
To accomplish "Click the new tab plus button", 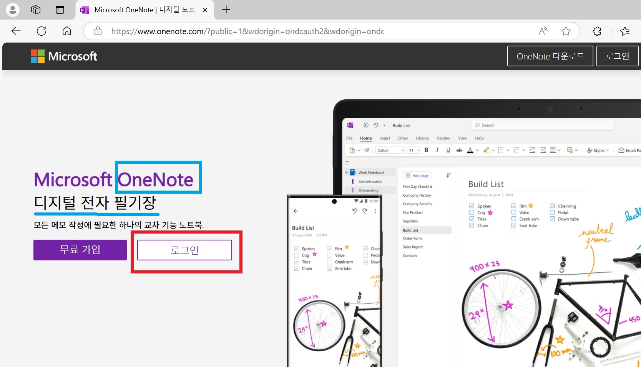I will pos(226,10).
